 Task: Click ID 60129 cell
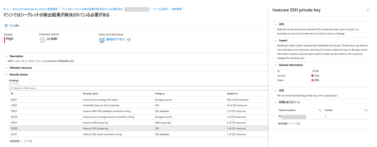click(14, 117)
